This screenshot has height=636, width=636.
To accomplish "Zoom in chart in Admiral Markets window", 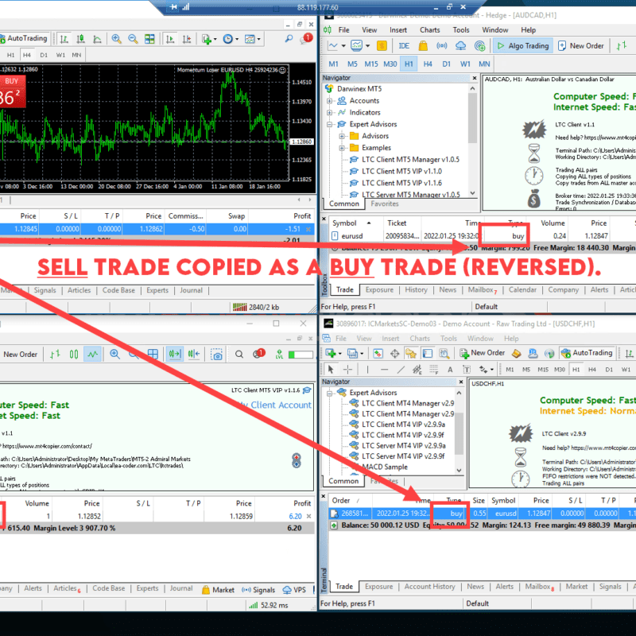I will [x=114, y=355].
